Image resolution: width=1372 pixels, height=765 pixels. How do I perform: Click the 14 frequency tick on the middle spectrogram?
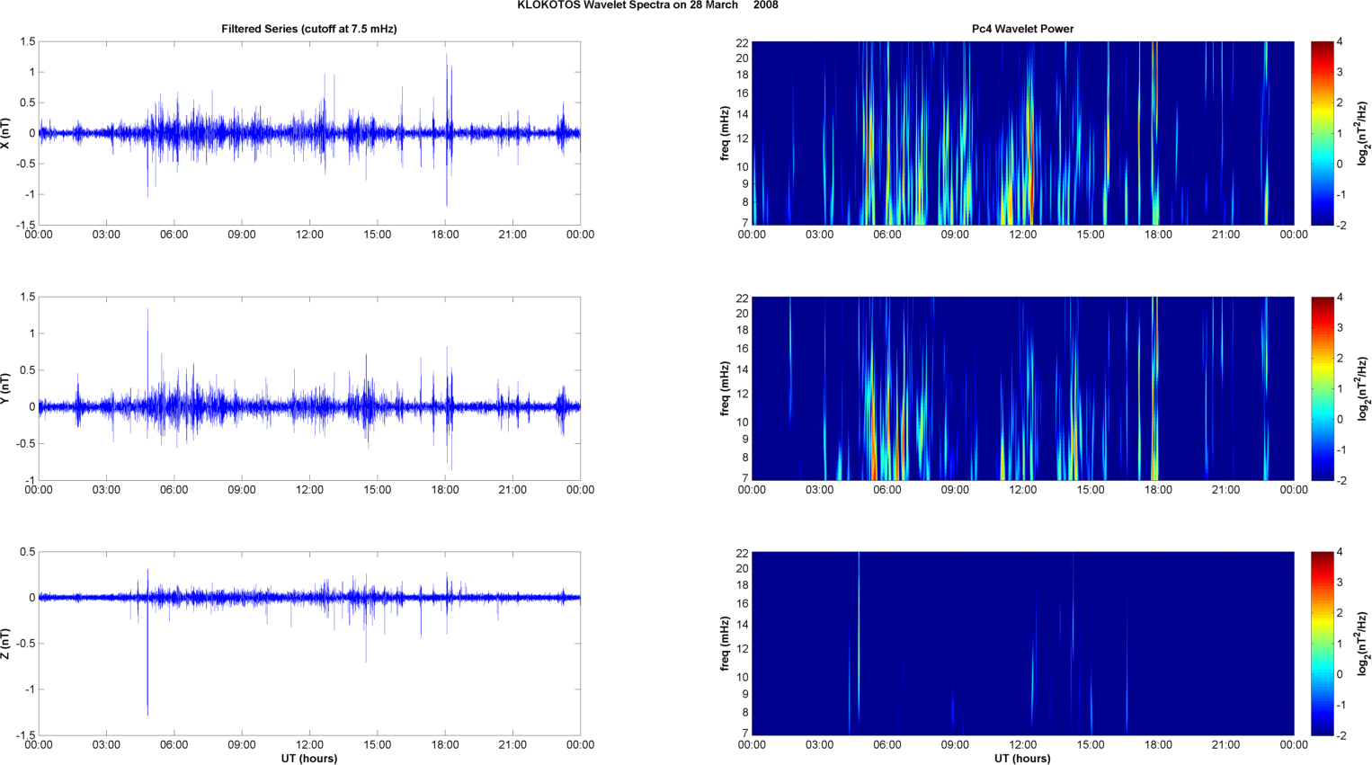[x=742, y=369]
